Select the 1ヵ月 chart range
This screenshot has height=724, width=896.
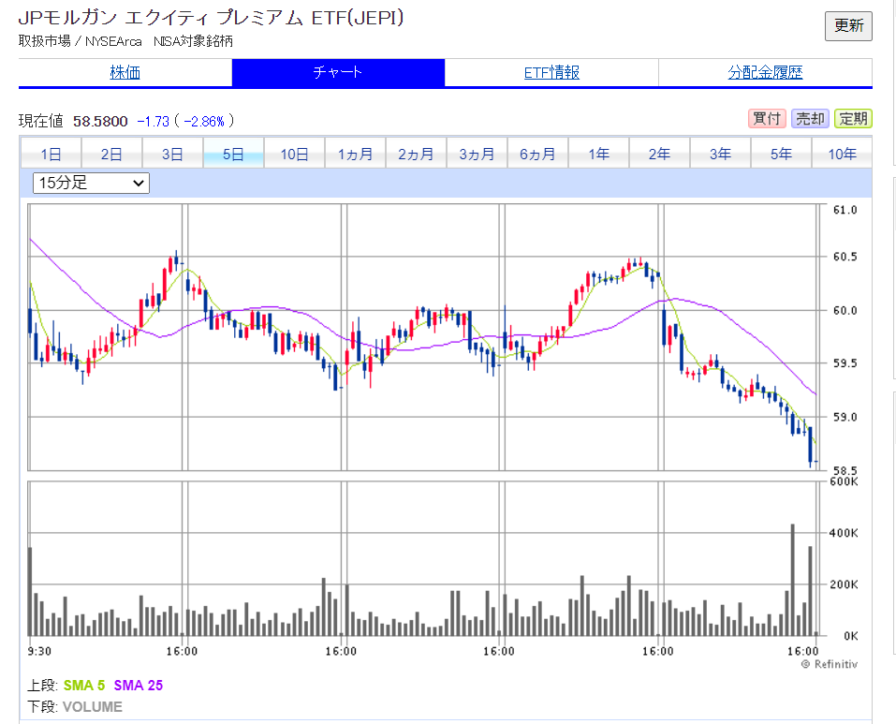tap(355, 154)
